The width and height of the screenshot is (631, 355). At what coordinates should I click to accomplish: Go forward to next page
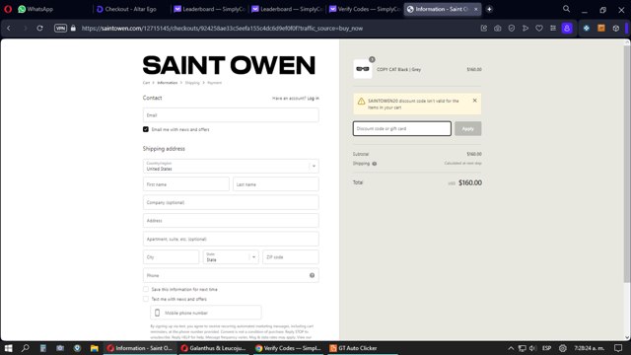(25, 29)
